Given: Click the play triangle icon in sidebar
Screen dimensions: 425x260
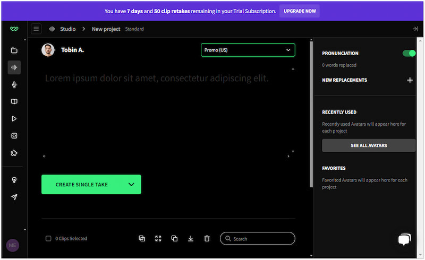Looking at the screenshot, I should click(x=14, y=119).
